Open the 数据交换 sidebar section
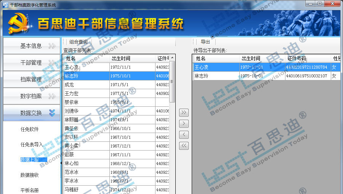Image resolution: width=343 pixels, height=194 pixels. [32, 113]
